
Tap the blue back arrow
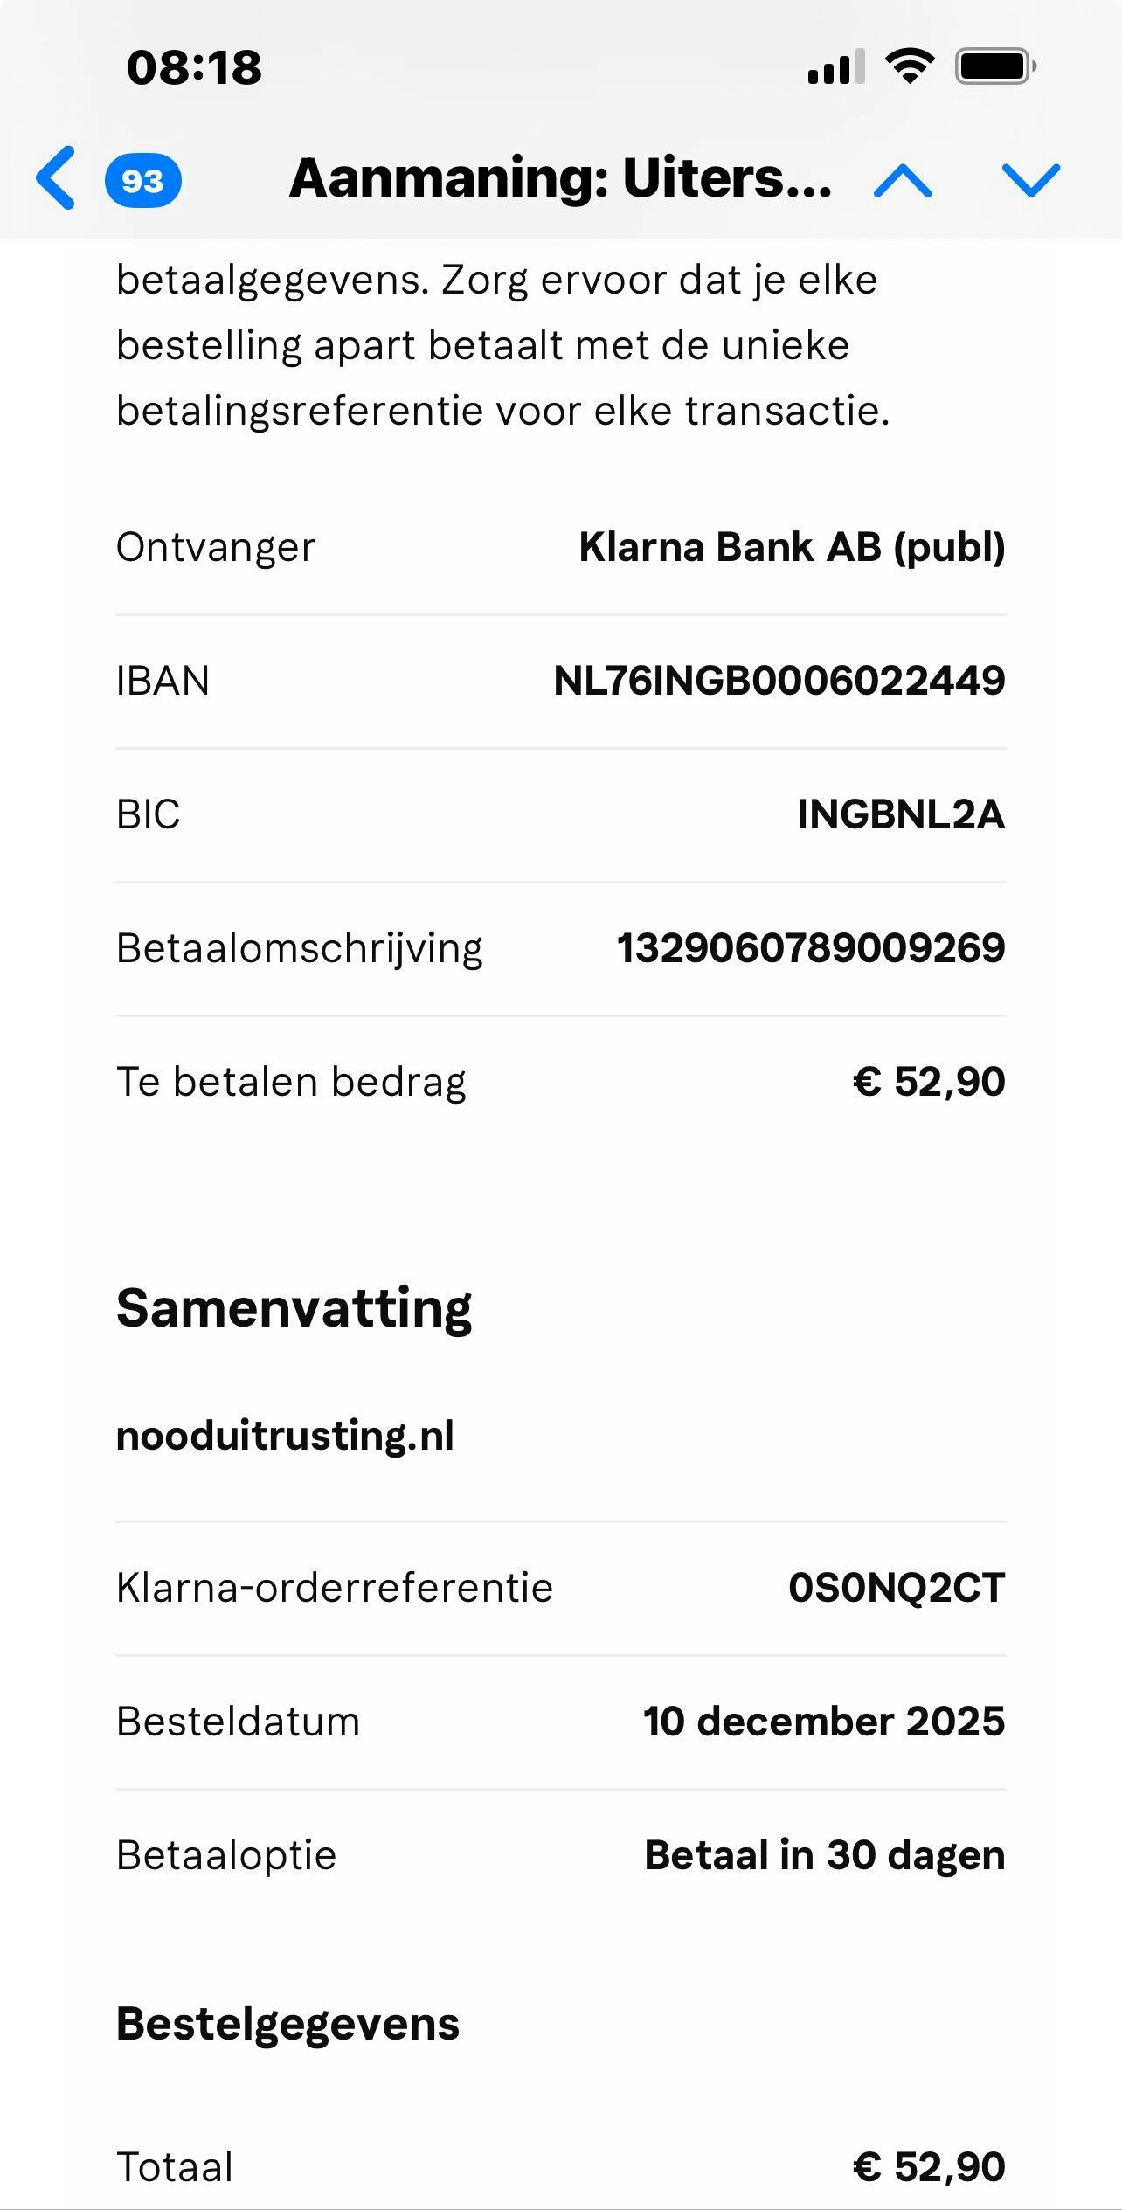pyautogui.click(x=56, y=179)
